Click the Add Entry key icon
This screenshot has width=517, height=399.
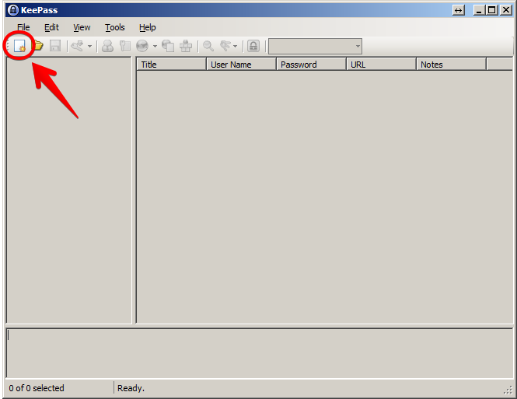click(76, 46)
